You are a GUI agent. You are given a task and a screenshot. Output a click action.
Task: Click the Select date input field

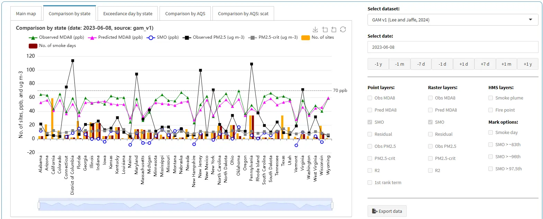453,47
